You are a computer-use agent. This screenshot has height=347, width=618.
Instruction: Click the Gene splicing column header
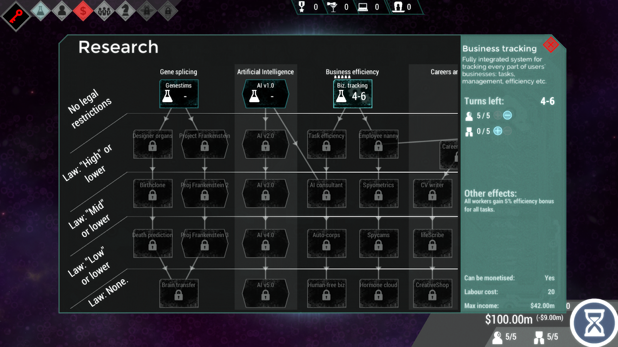pos(178,72)
